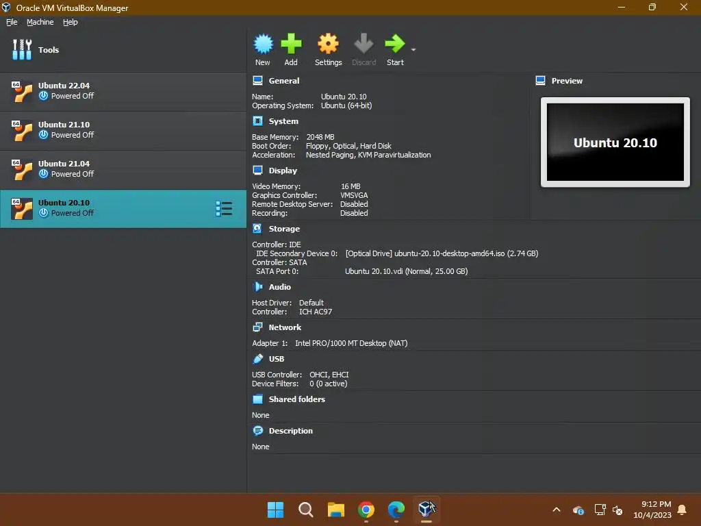Open the notification bell

682,510
